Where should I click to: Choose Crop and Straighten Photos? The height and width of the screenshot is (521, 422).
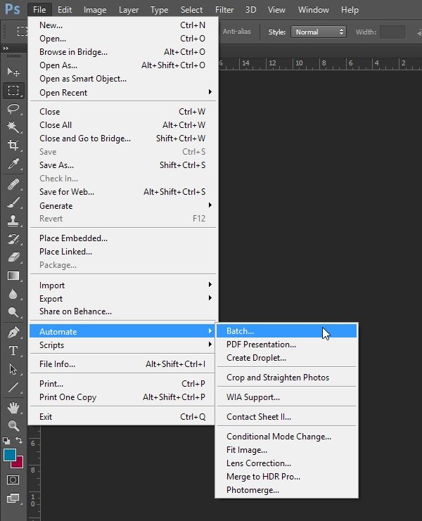coord(286,378)
